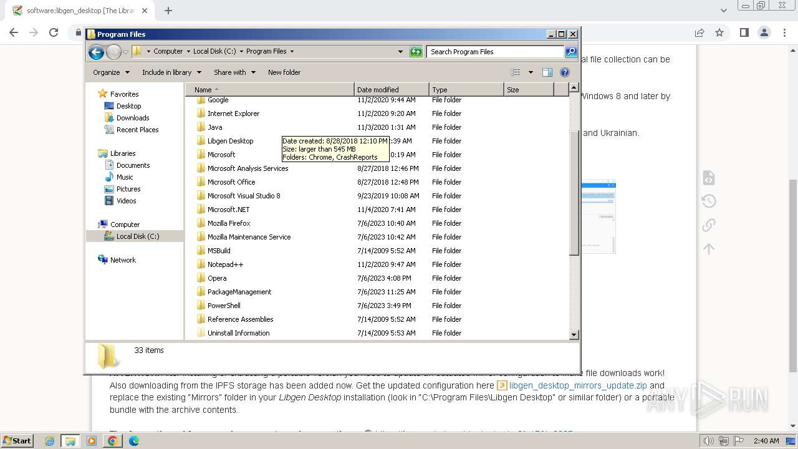
Task: Open Microsoft Edge from taskbar
Action: pyautogui.click(x=134, y=441)
